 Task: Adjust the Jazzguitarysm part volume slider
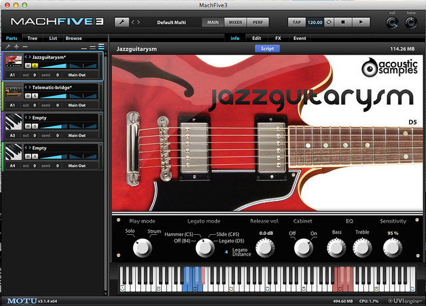tap(53, 65)
